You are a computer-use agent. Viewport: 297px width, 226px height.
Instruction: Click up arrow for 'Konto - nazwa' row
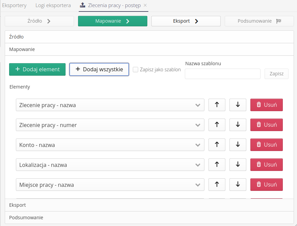coord(217,145)
